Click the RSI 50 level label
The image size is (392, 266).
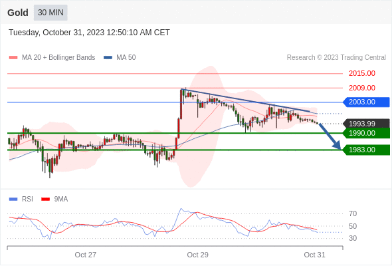pos(353,226)
